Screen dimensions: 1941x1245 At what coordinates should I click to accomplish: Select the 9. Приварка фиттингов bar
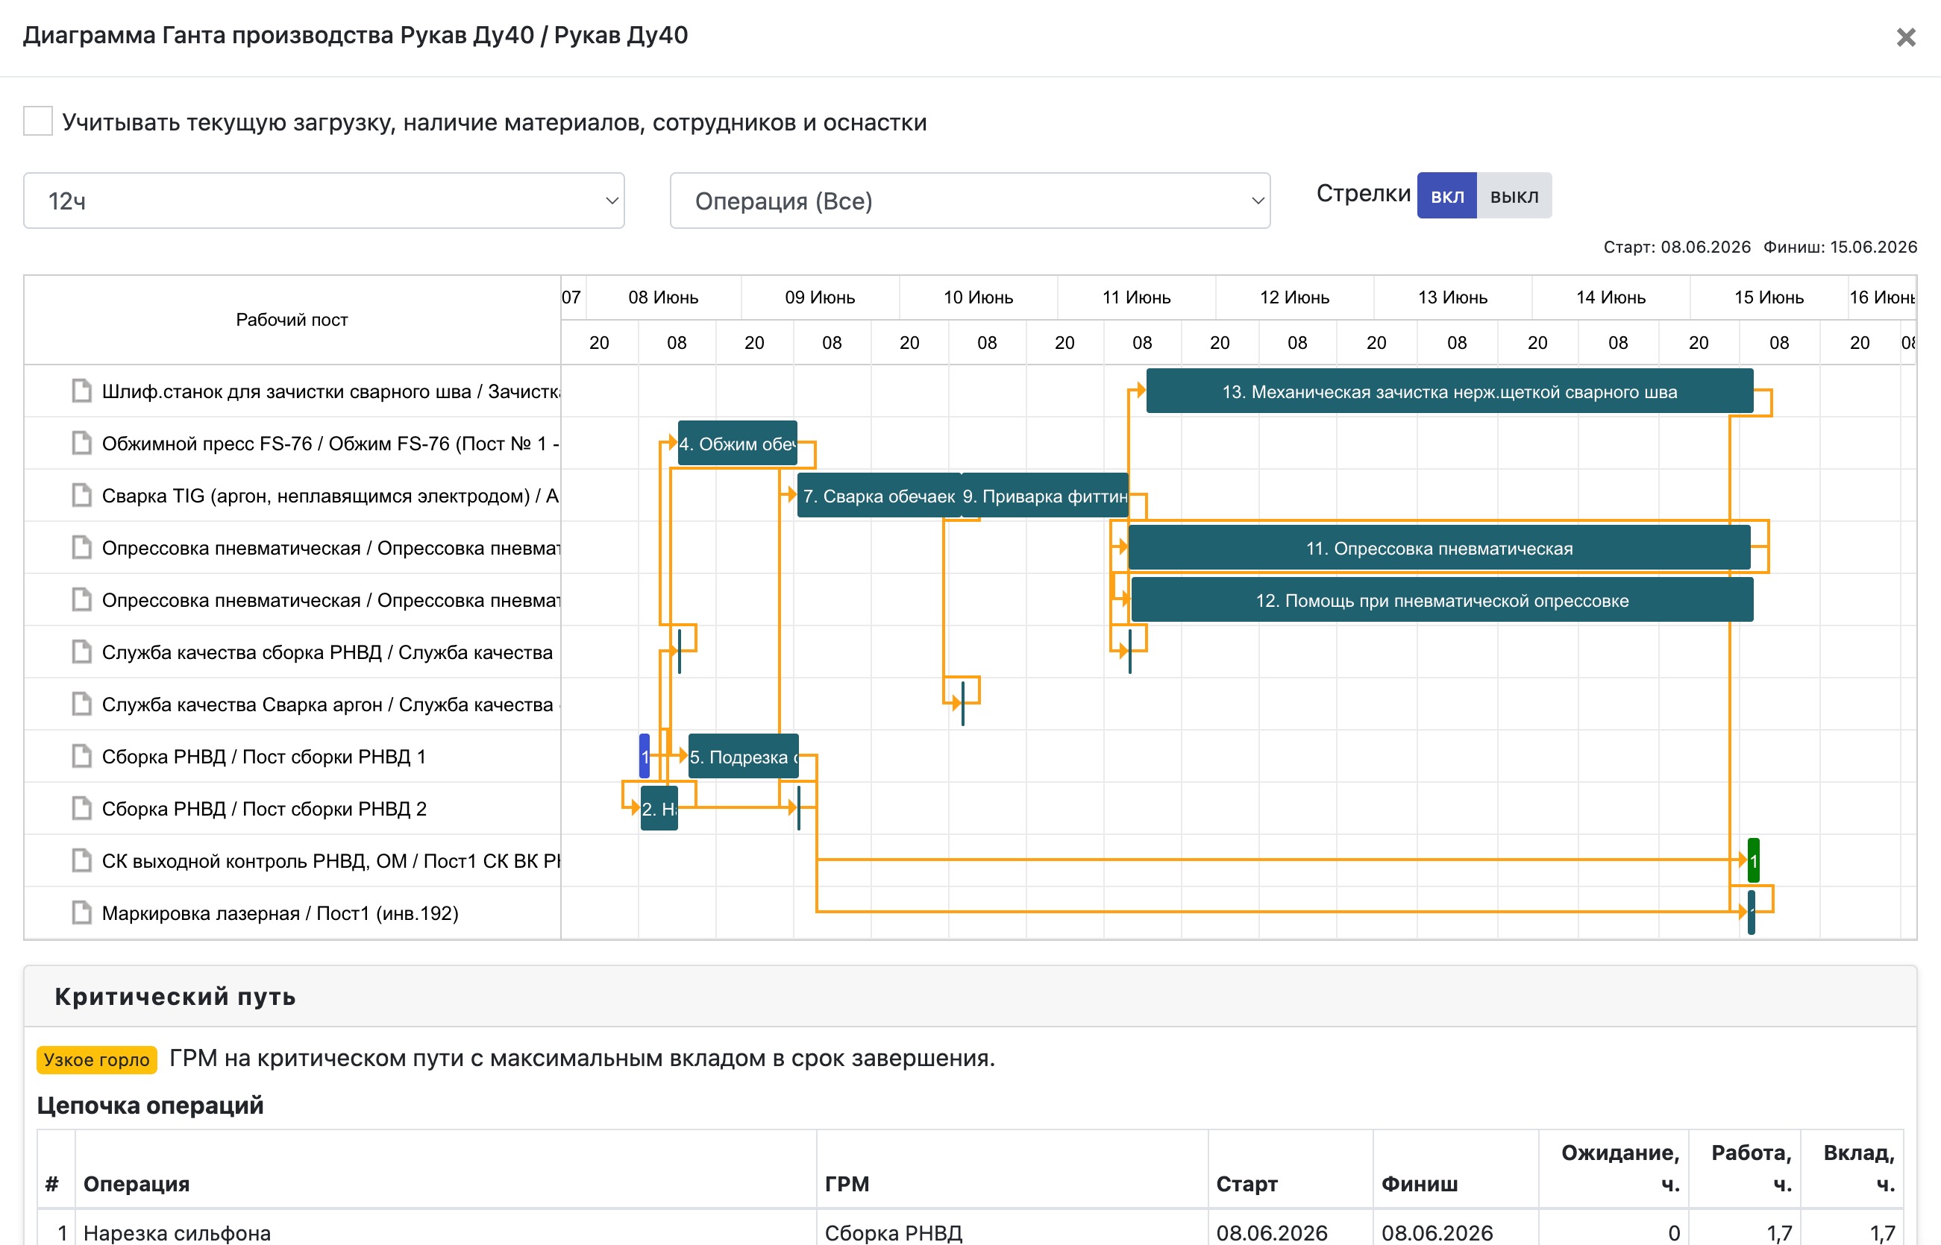(1044, 496)
